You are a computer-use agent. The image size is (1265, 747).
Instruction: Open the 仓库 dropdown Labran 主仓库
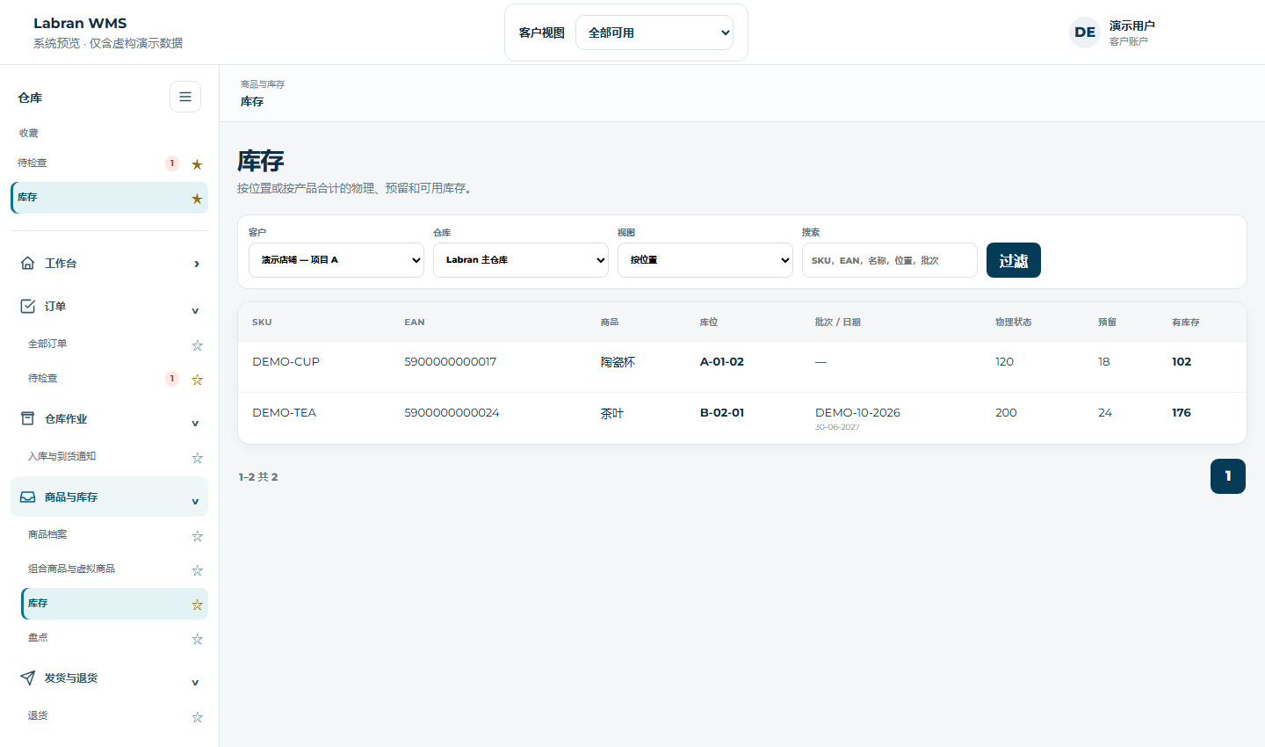tap(521, 260)
